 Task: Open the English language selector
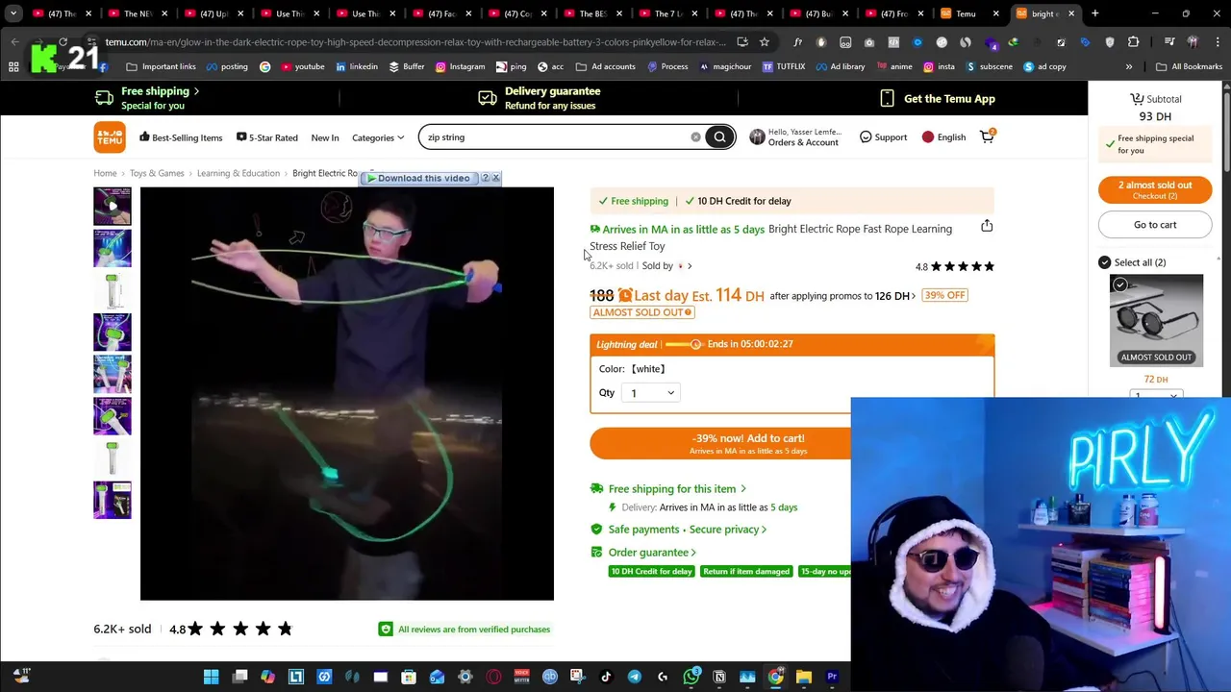(x=943, y=137)
